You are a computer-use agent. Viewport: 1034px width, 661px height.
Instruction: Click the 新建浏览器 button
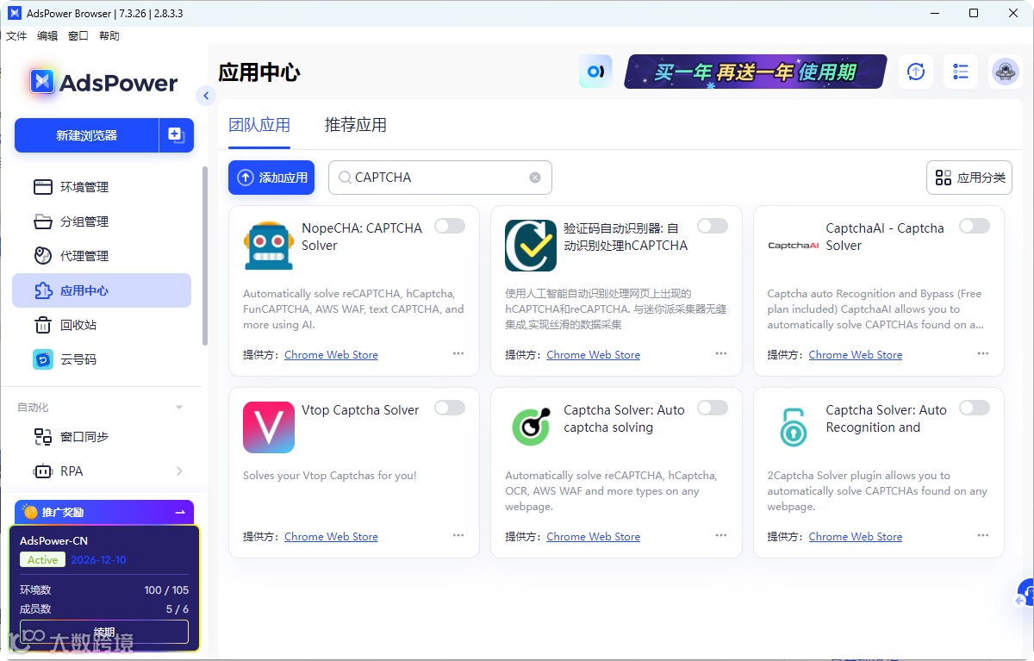pyautogui.click(x=86, y=135)
